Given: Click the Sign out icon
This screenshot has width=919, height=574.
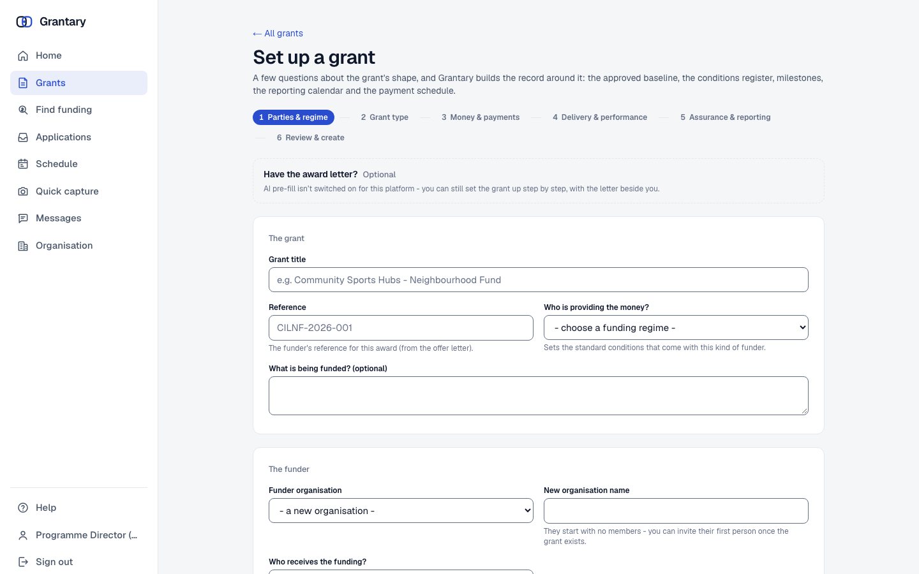Looking at the screenshot, I should coord(23,562).
